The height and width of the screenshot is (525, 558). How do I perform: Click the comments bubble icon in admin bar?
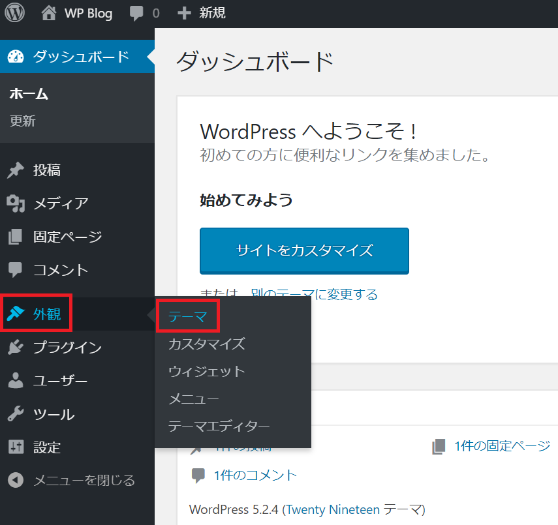tap(137, 13)
